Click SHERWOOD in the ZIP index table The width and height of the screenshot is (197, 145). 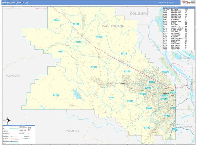click(176, 40)
